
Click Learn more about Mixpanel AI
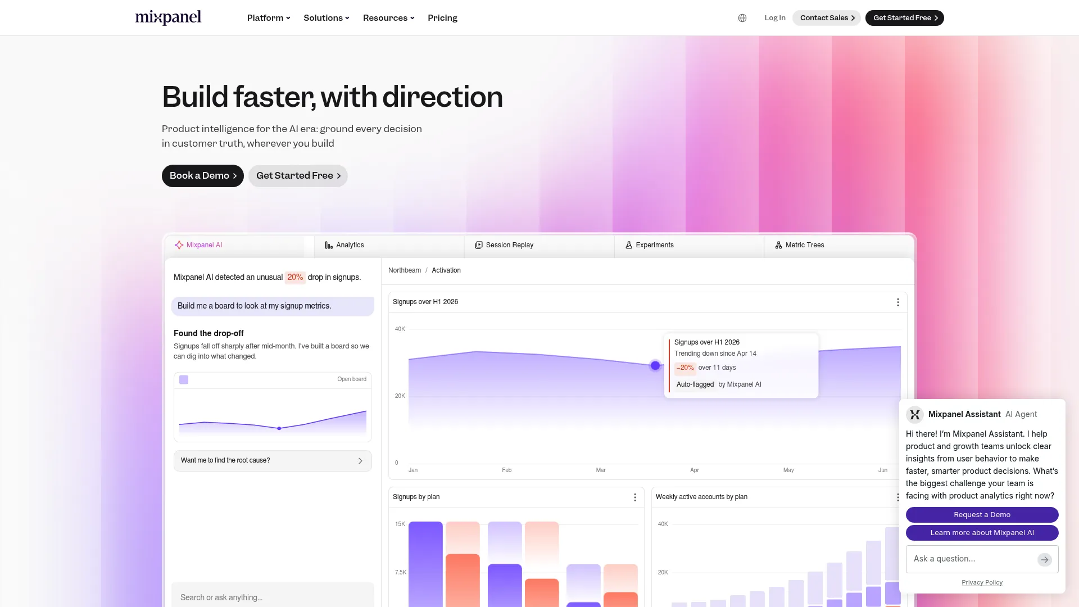click(x=982, y=533)
